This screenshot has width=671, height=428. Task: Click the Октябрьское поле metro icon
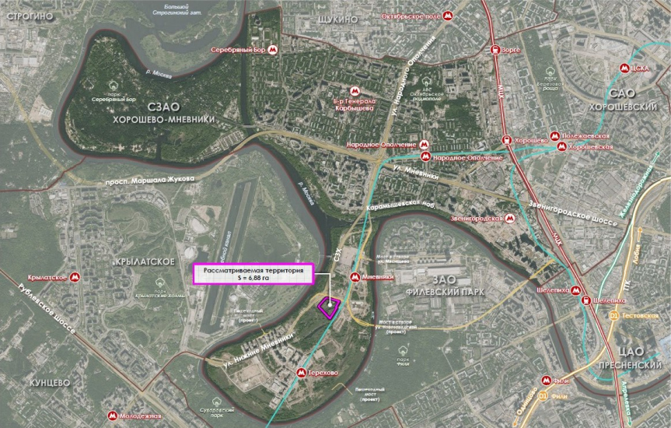pos(448,16)
